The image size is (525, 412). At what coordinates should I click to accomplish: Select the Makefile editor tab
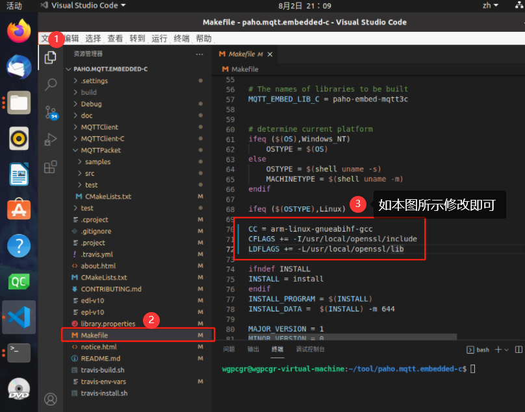[244, 54]
